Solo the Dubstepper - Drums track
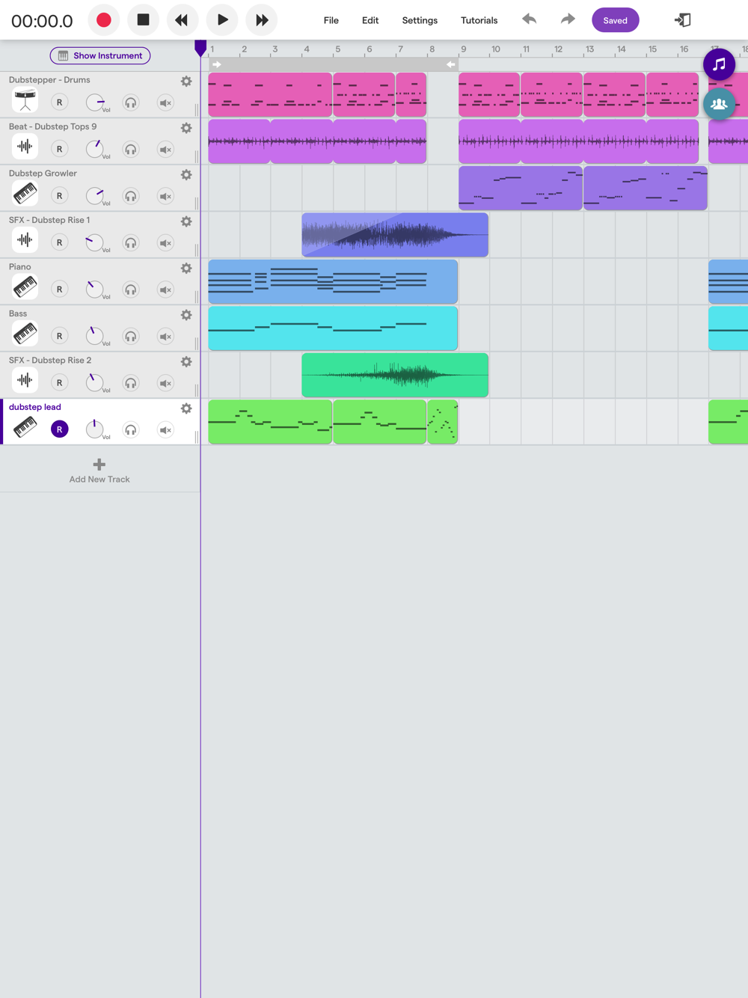Image resolution: width=748 pixels, height=998 pixels. [x=131, y=102]
